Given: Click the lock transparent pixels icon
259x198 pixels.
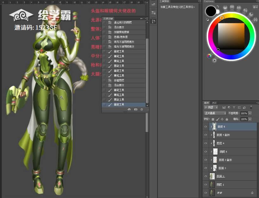Looking at the screenshot, I should tap(213, 119).
